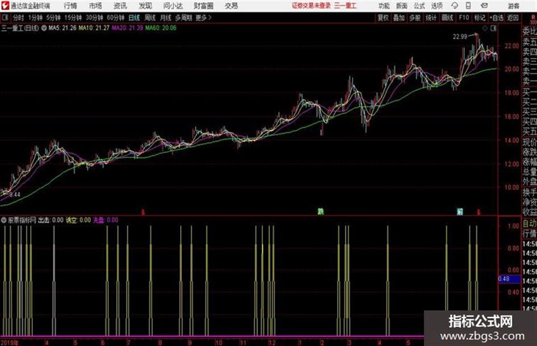
Task: Open the 功能 menu
Action: 384,6
